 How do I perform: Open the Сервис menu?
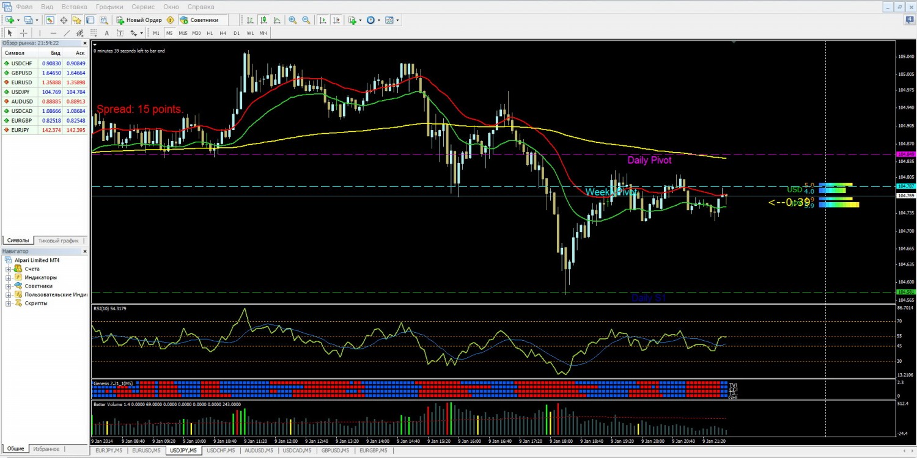point(143,7)
